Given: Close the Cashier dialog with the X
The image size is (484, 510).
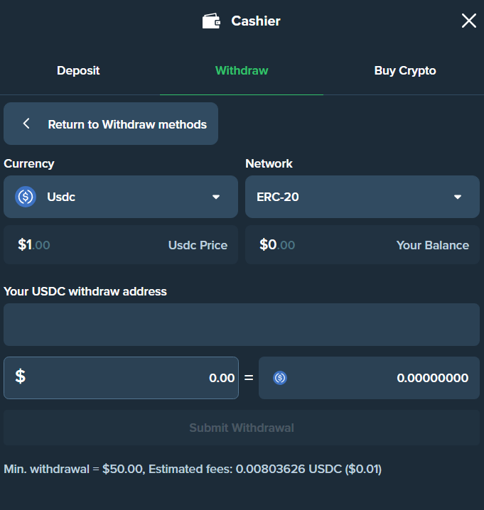Looking at the screenshot, I should coord(468,21).
